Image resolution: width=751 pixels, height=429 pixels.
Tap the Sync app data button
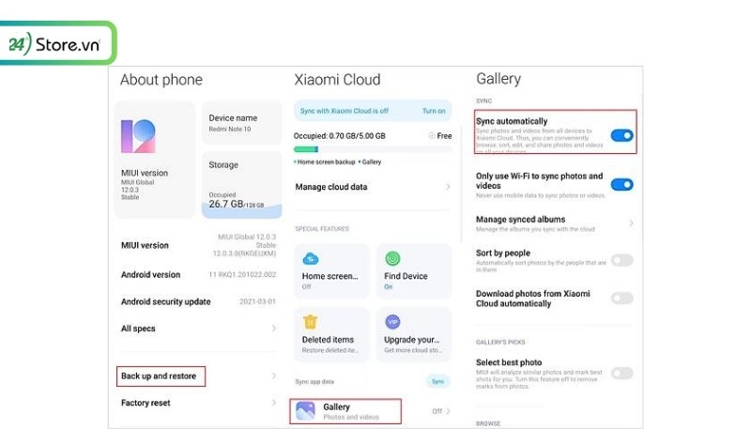pyautogui.click(x=437, y=382)
